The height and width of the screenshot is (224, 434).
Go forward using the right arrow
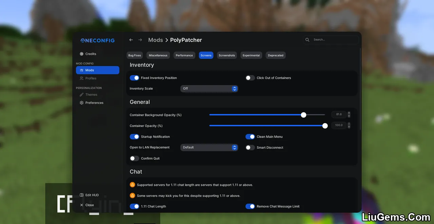pos(140,40)
